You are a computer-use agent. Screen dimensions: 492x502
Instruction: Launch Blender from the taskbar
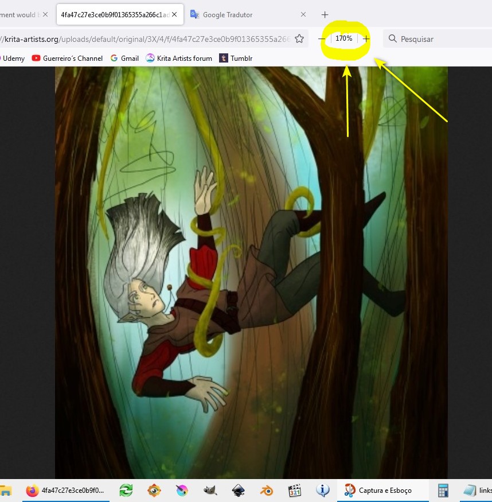point(266,491)
